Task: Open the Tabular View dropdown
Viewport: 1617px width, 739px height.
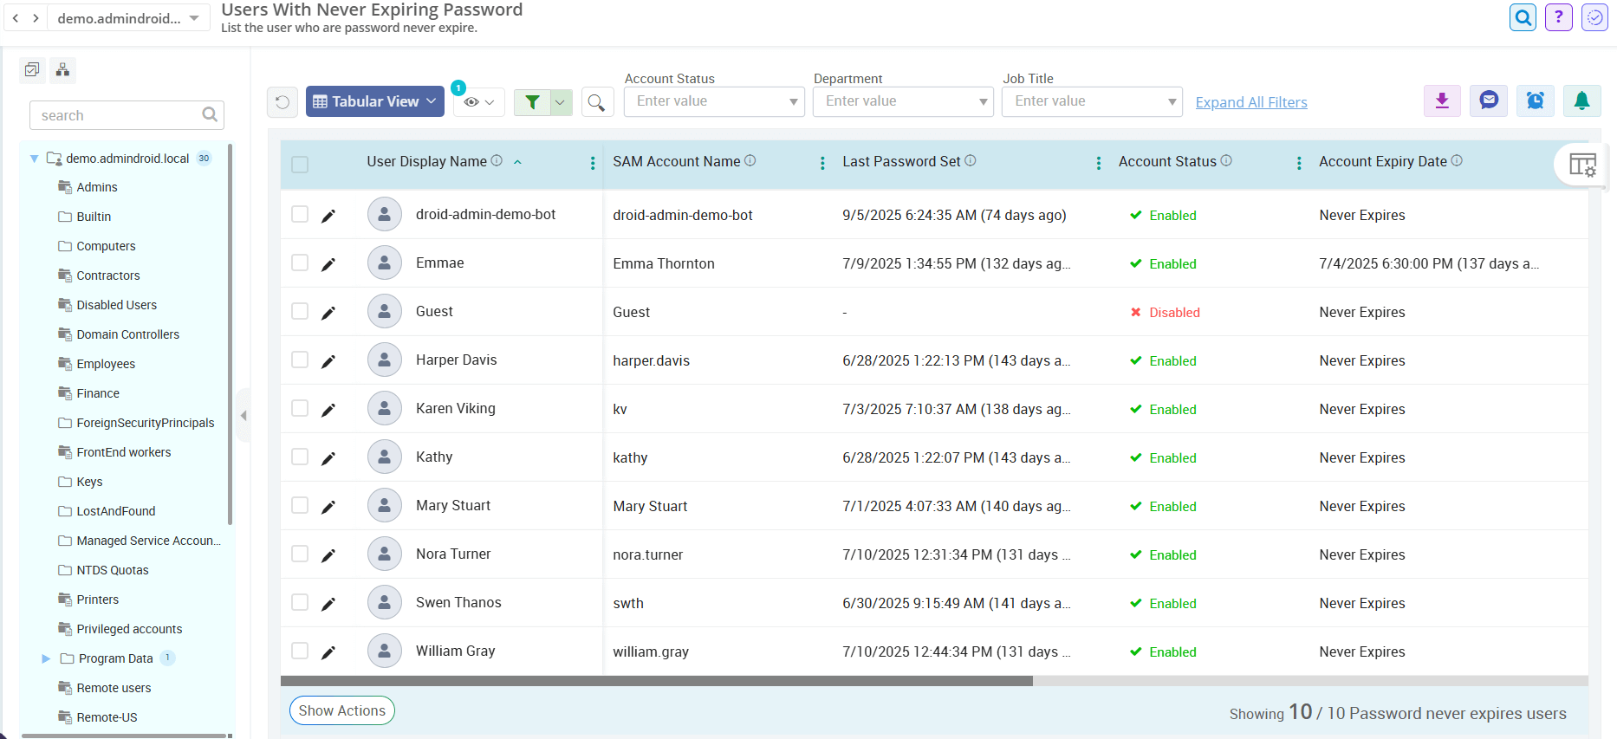Action: [x=374, y=101]
